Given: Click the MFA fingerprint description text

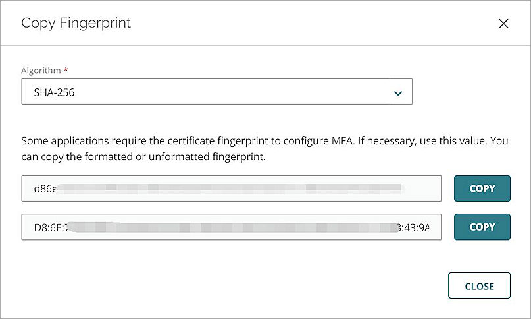Looking at the screenshot, I should tap(197, 140).
